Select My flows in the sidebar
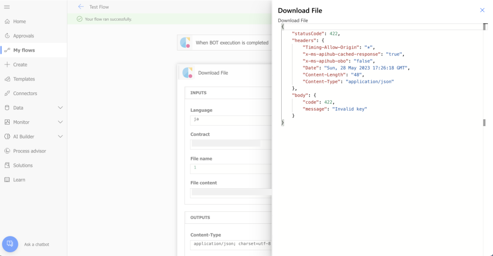Viewport: 493px width, 256px height. click(33, 50)
